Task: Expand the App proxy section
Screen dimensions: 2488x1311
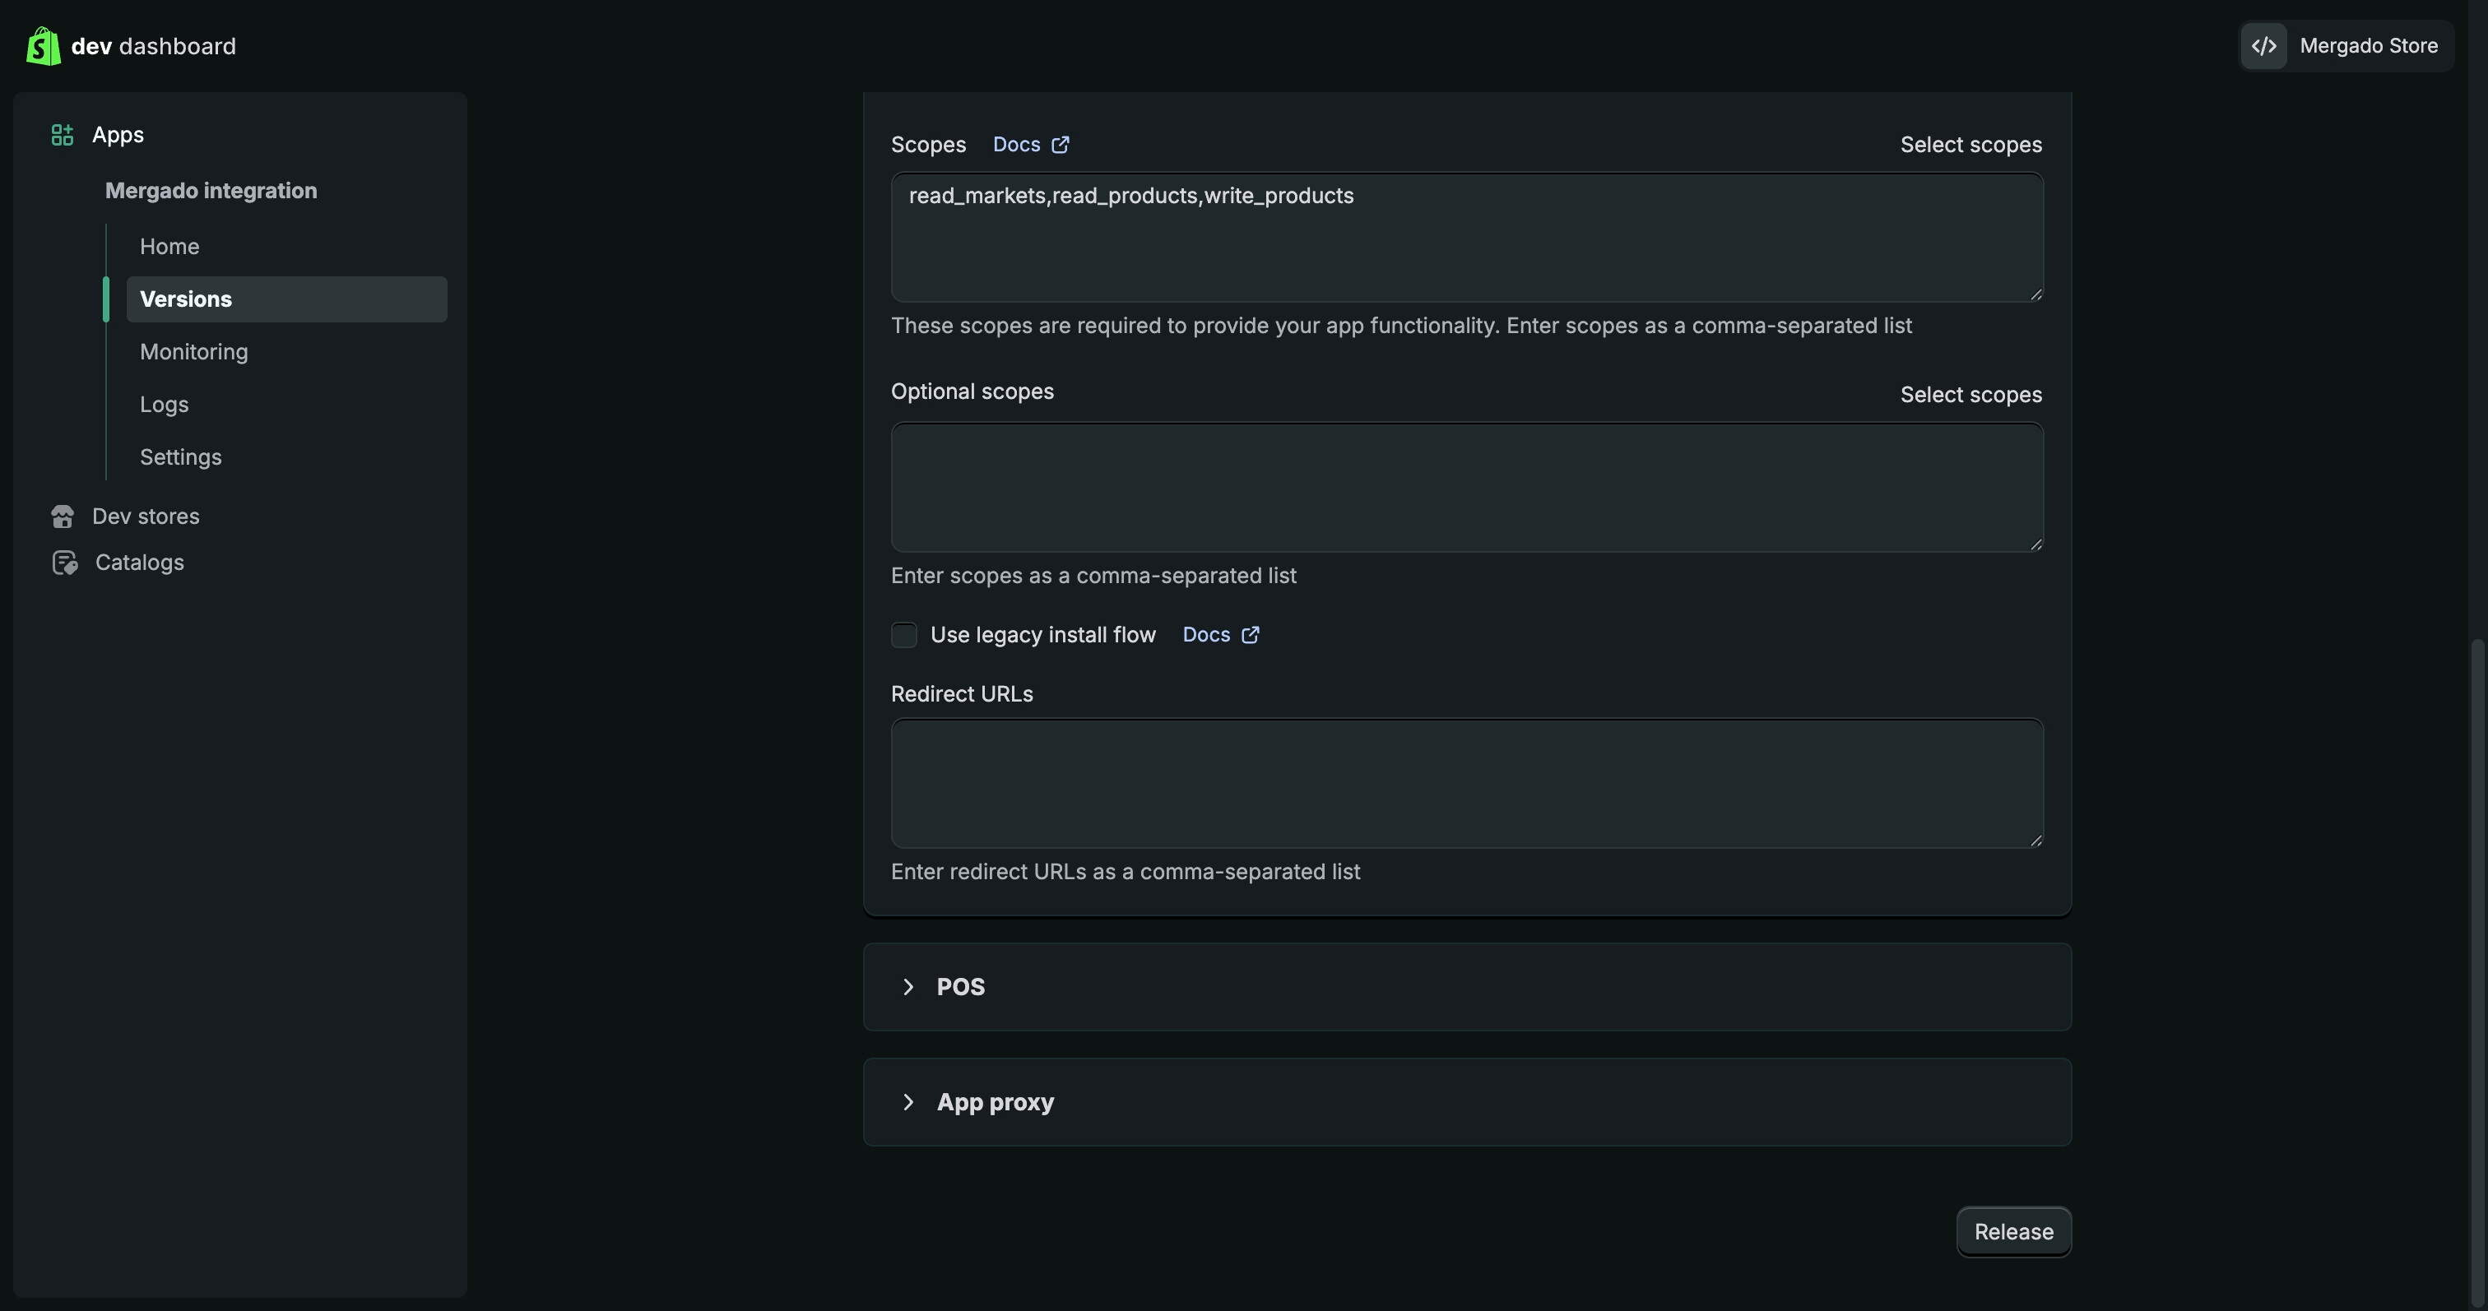Action: tap(907, 1102)
